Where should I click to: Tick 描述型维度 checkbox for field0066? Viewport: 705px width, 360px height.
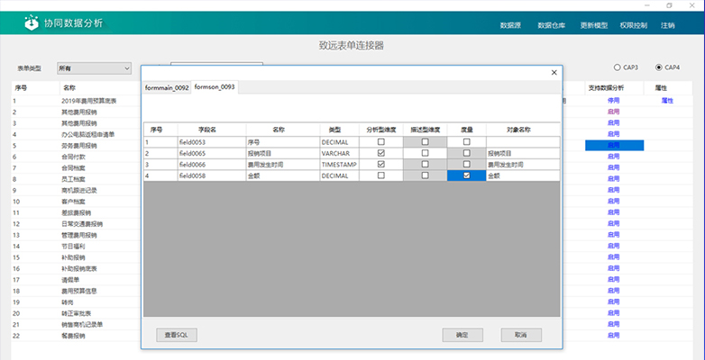click(x=425, y=165)
